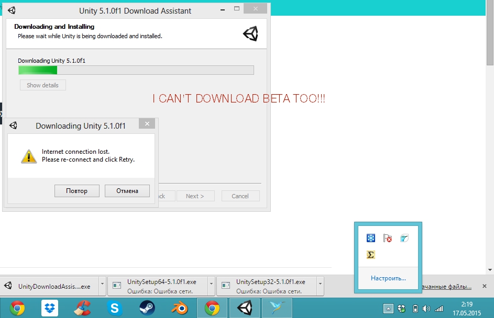Click the Unity download progress bar
The height and width of the screenshot is (318, 494).
(136, 70)
